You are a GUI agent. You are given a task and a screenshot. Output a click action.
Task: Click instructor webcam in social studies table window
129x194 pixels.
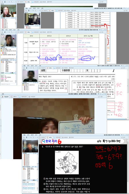point(9,40)
